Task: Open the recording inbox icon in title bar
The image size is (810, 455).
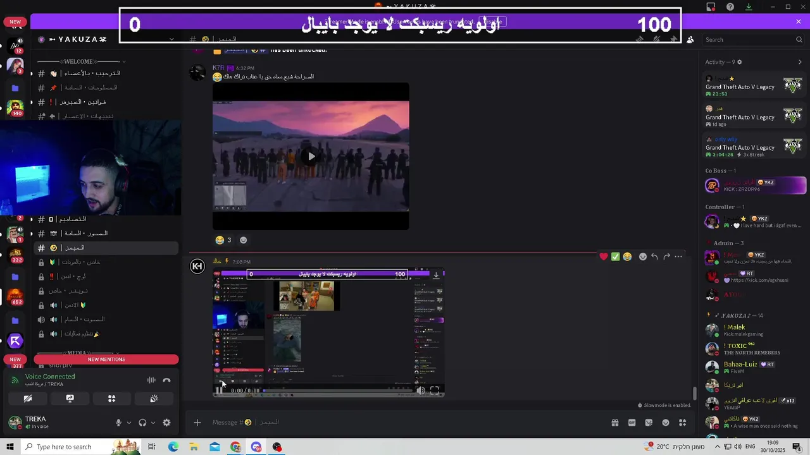Action: pyautogui.click(x=711, y=7)
